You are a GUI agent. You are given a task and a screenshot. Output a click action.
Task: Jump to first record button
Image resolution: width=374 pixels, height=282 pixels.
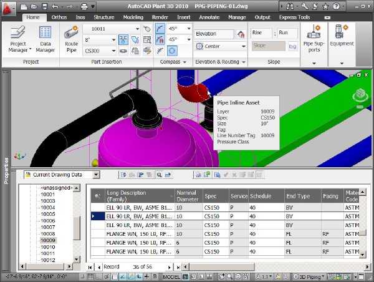point(90,267)
